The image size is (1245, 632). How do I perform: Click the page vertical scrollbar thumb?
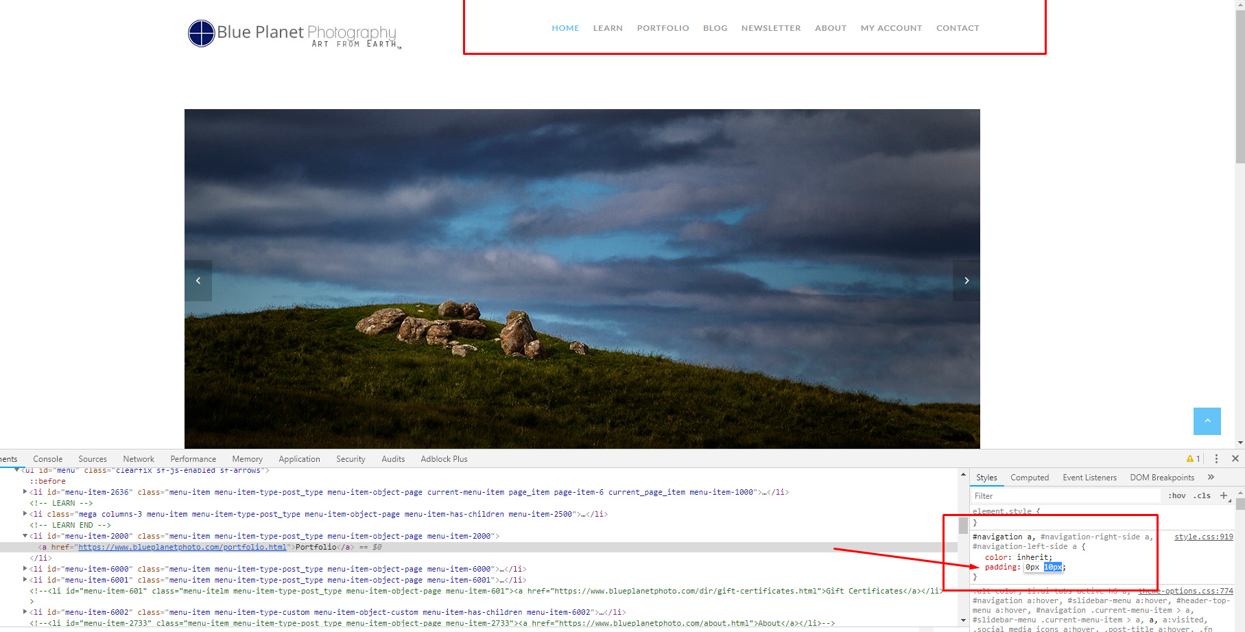click(1240, 87)
